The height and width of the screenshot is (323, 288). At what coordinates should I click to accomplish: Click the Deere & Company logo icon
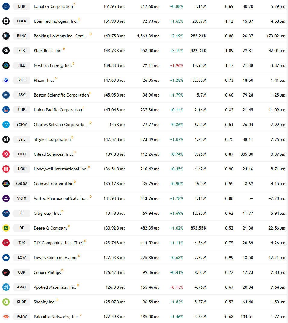[6, 228]
